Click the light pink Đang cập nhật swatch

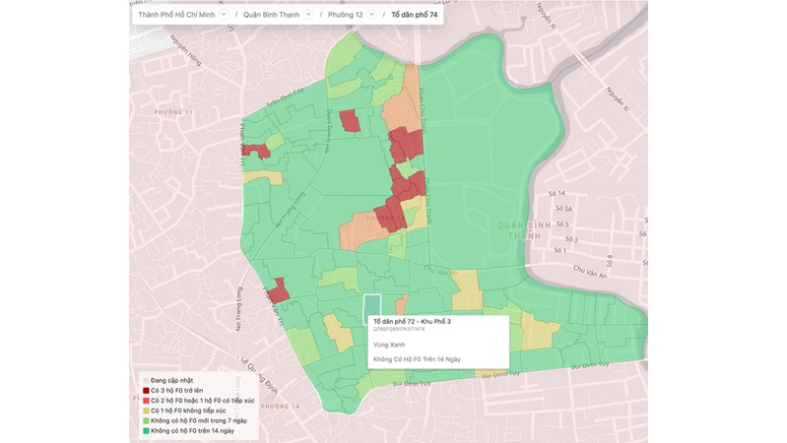pos(146,380)
